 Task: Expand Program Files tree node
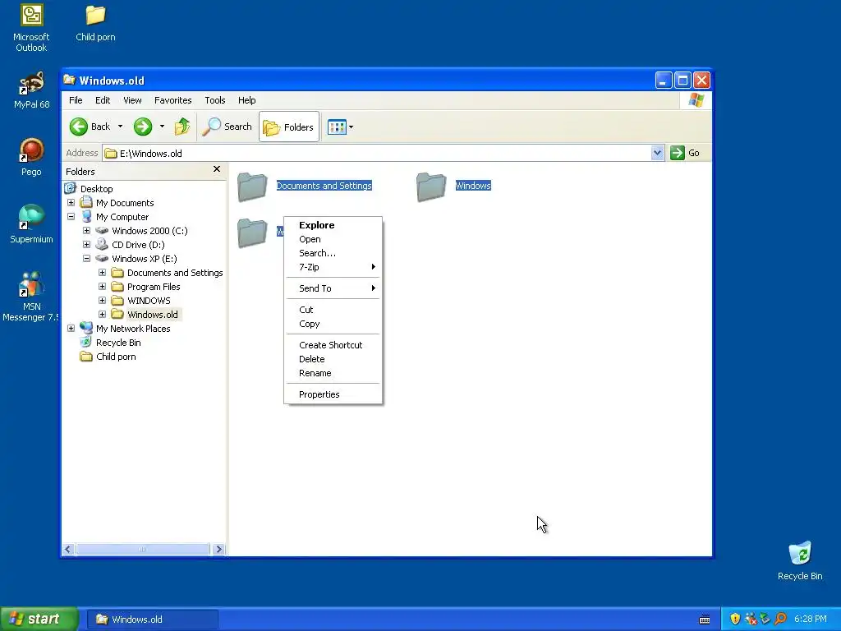coord(102,287)
